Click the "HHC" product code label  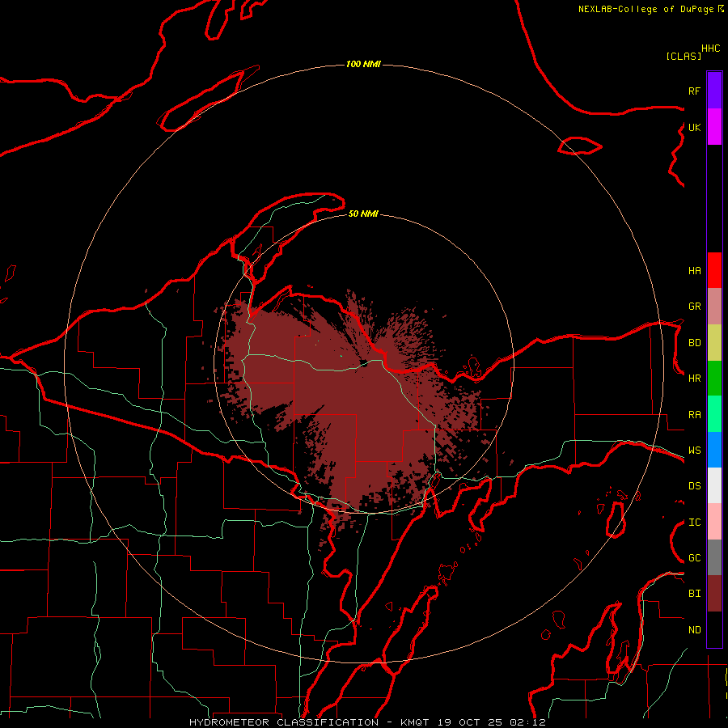(x=710, y=49)
